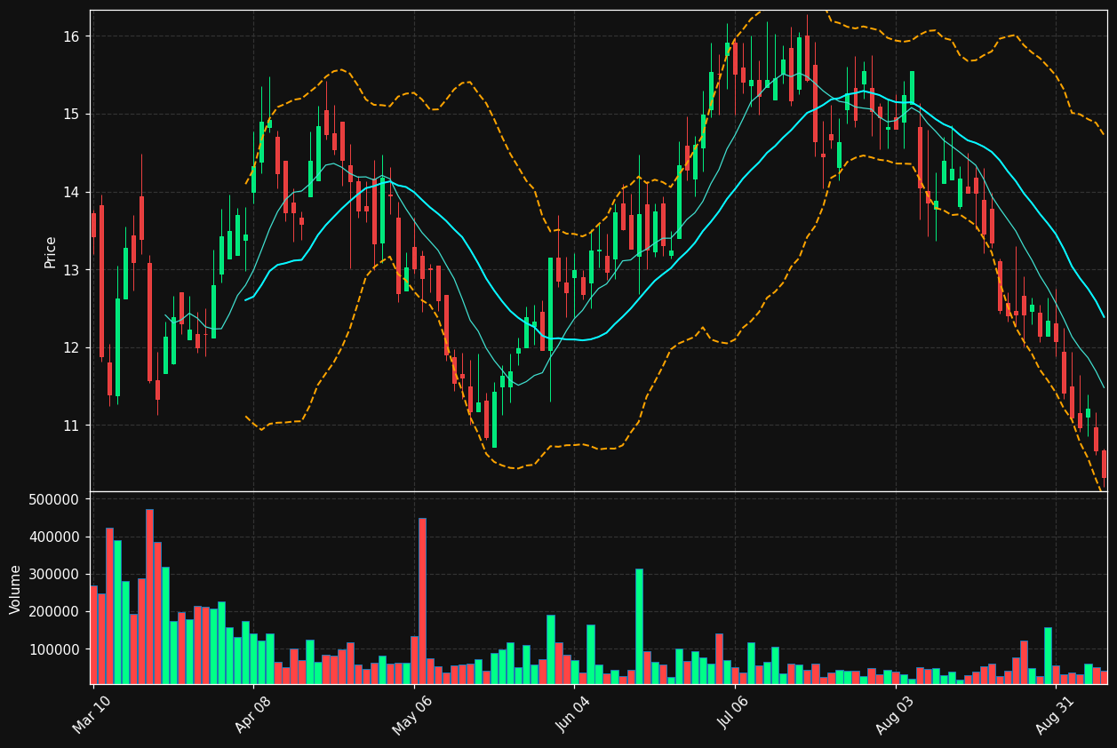Click the 'Volume' axis title

point(15,589)
